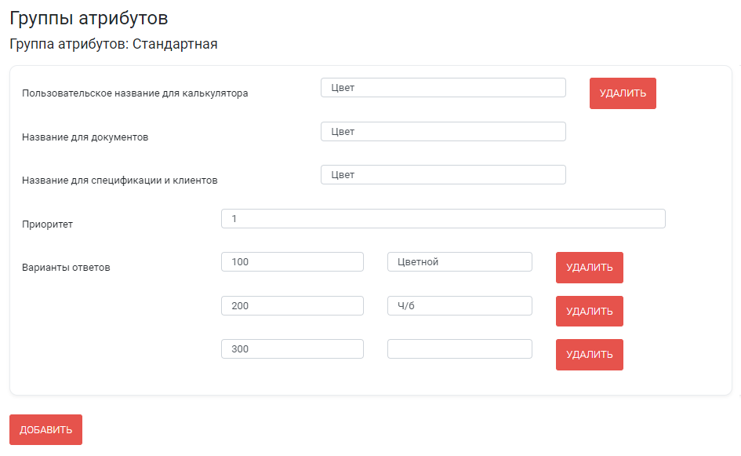The image size is (741, 456).
Task: Click the Приоритет input field
Action: (x=443, y=218)
